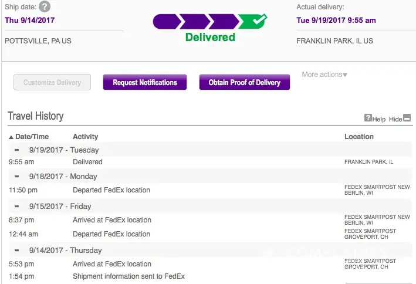Click the Ship date help question icon

45,7
